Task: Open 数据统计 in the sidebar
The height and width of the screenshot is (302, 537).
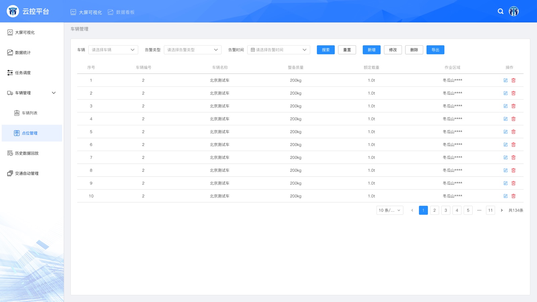Action: (x=32, y=53)
